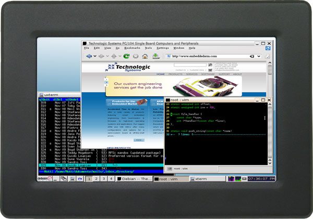313x219 pixels.
Task: Open the SUPPORT link in site navigation
Action: (224, 74)
